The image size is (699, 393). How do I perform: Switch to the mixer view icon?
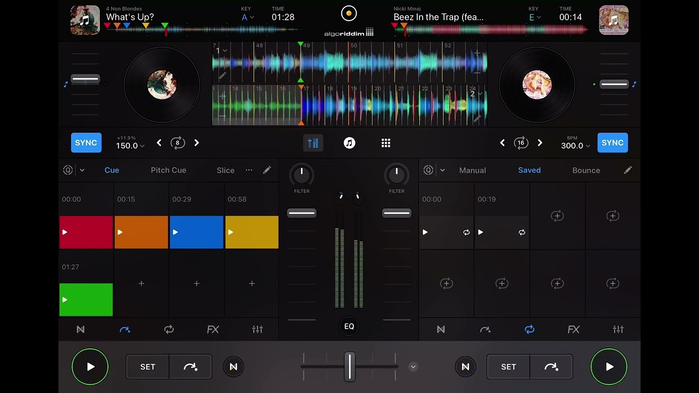point(313,143)
